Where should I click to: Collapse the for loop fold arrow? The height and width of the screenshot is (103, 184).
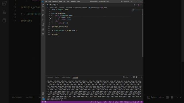point(51,15)
